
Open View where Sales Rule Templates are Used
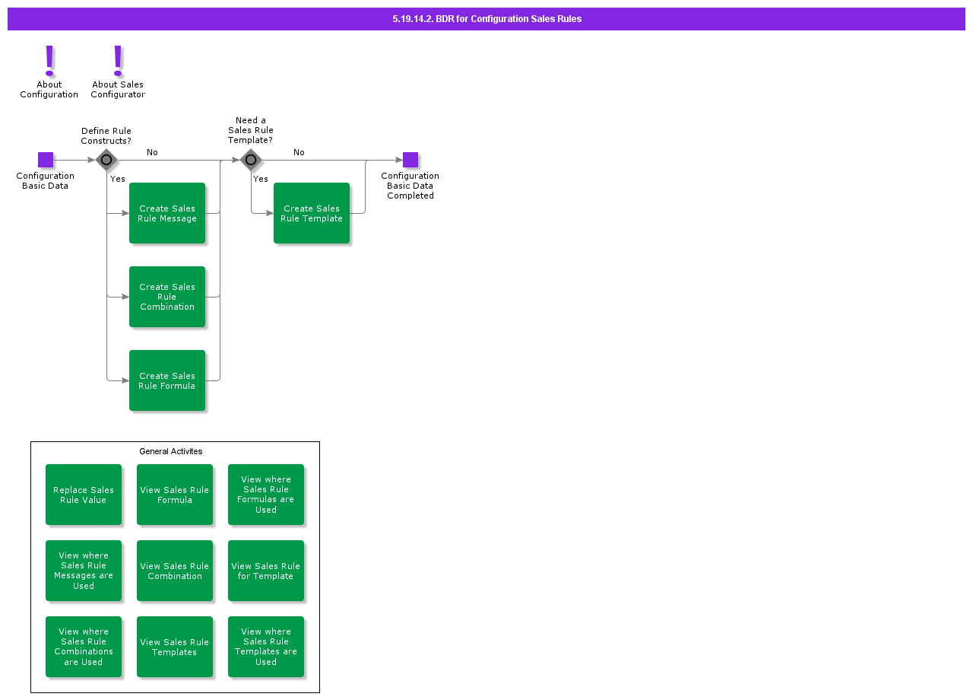click(x=266, y=647)
